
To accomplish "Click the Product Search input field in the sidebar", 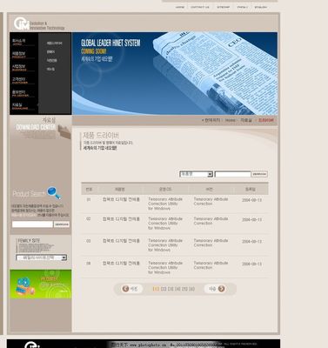I will tap(32, 224).
